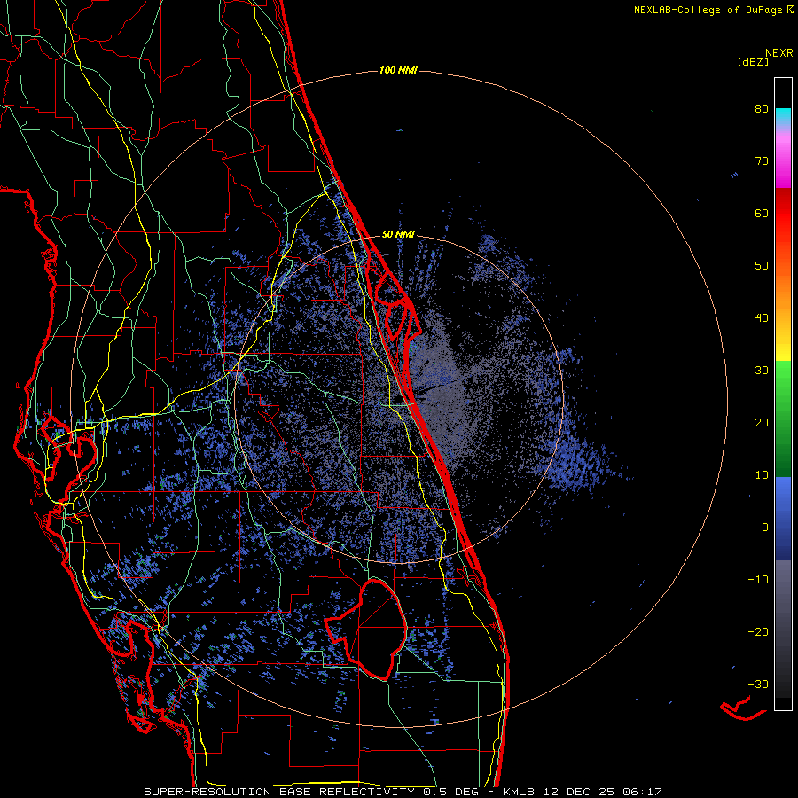Click the green band of the color scale
This screenshot has height=798, width=798.
coord(783,419)
